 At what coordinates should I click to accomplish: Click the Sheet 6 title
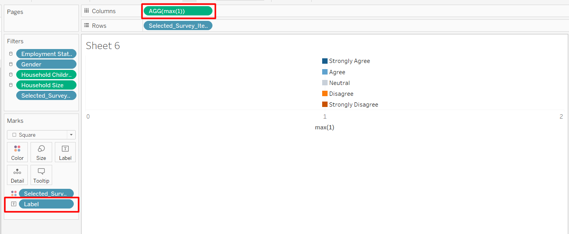point(103,46)
